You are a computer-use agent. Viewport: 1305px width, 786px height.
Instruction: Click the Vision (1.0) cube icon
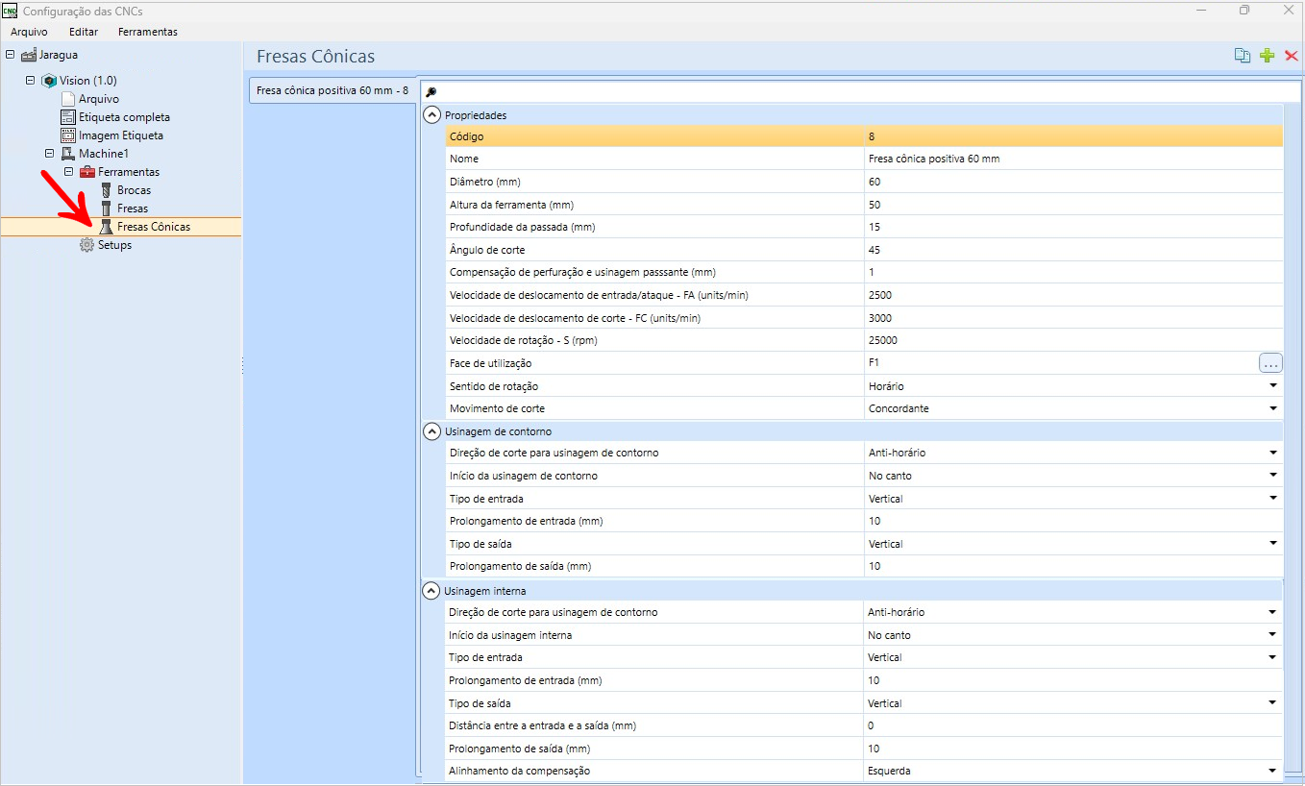pyautogui.click(x=49, y=81)
